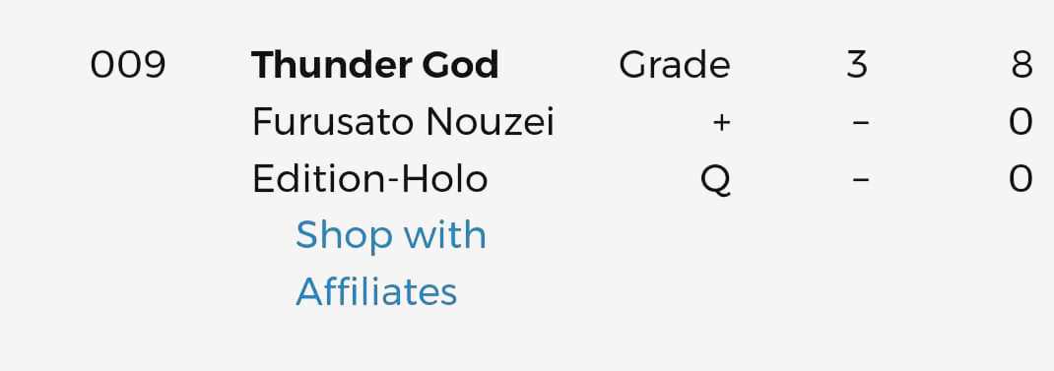The width and height of the screenshot is (1054, 371).
Task: Open the total population value 8
Action: coord(1021,66)
